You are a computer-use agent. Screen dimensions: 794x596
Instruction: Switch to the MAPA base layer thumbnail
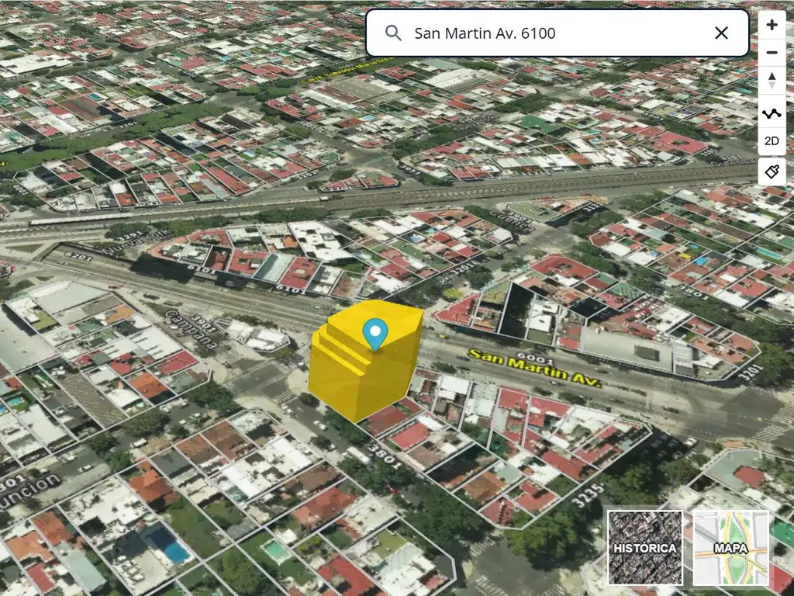click(730, 548)
